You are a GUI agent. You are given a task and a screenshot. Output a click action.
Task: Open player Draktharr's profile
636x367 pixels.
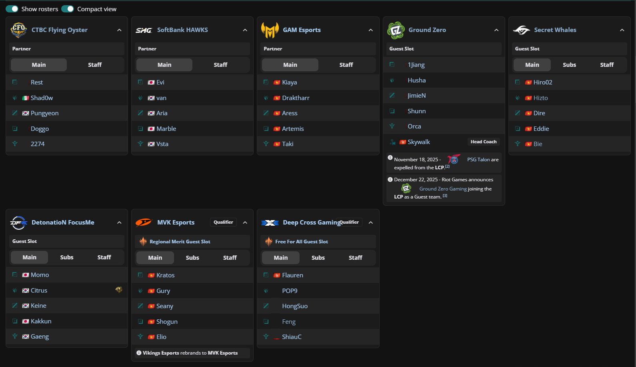296,98
